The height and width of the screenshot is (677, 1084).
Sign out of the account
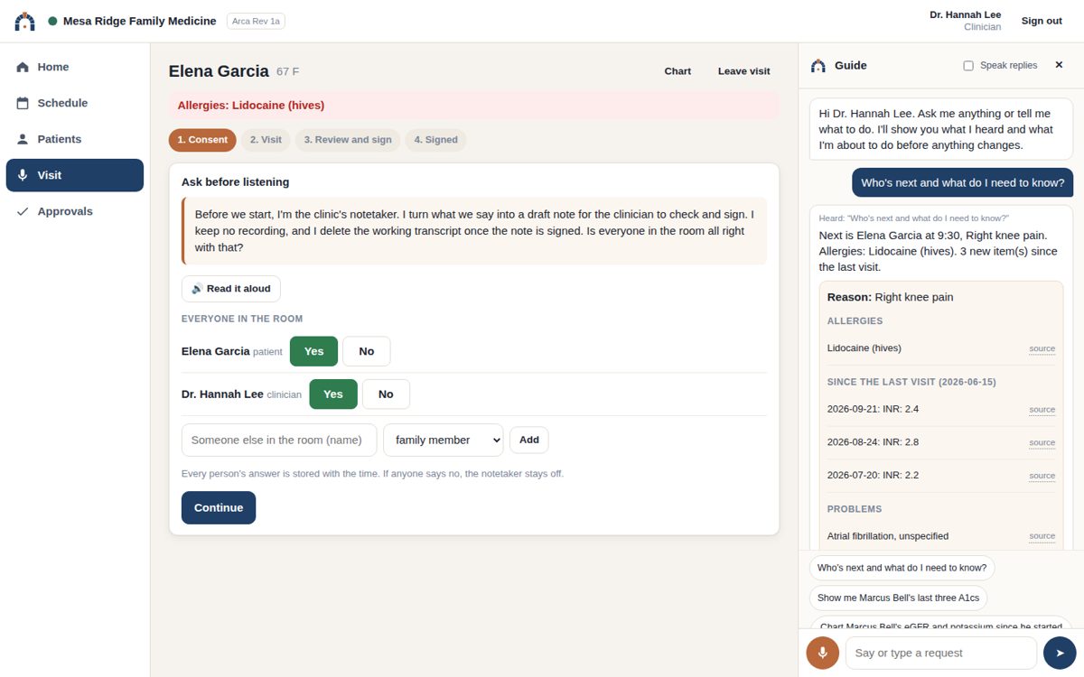pyautogui.click(x=1042, y=21)
